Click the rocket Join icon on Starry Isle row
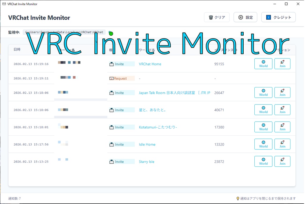 click(282, 160)
